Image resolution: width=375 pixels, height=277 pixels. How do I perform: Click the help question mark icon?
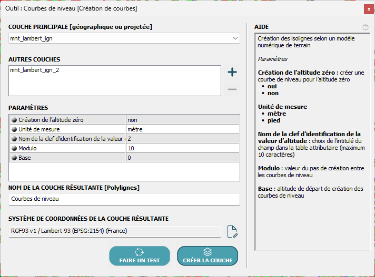(366, 27)
